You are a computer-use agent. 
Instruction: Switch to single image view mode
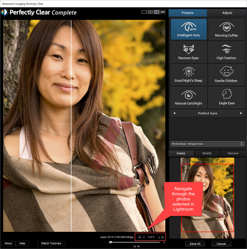coord(144,12)
